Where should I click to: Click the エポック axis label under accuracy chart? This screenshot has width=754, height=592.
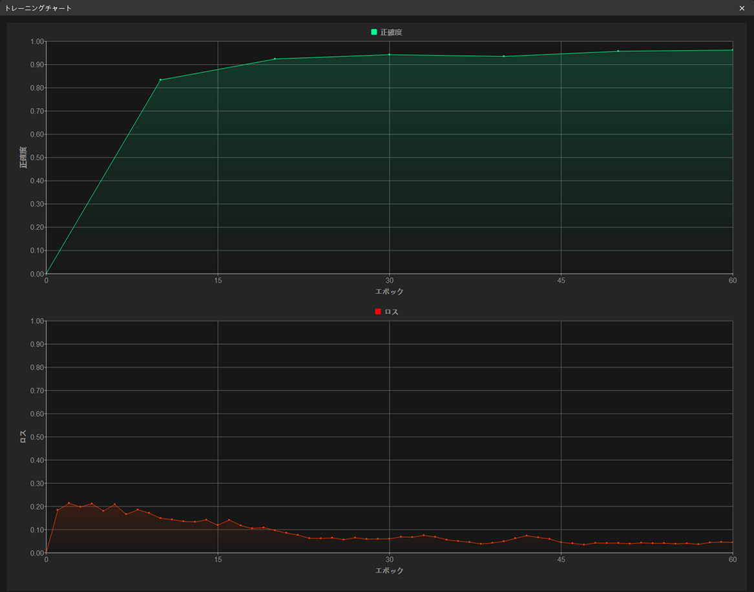pyautogui.click(x=389, y=291)
